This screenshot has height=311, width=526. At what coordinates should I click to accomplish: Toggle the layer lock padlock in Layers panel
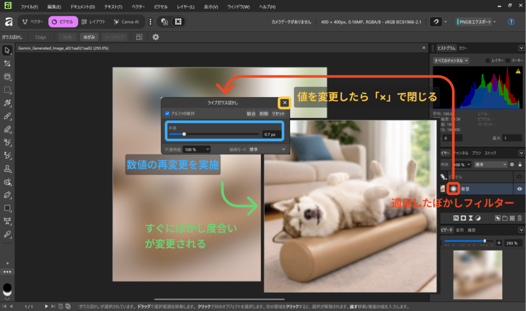[520, 164]
